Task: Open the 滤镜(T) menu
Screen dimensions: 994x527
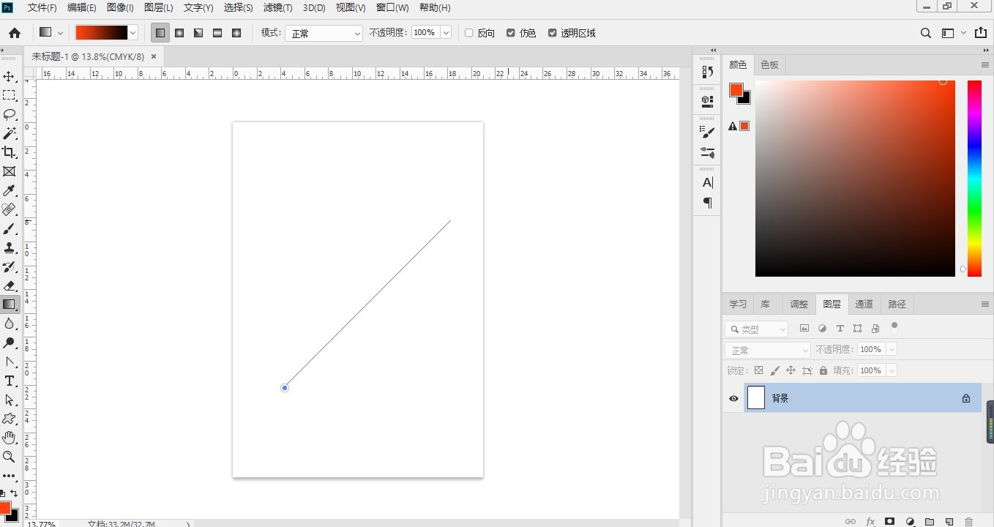Action: point(277,8)
